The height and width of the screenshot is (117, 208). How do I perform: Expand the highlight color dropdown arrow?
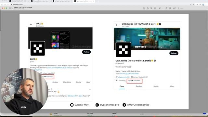coord(163,8)
